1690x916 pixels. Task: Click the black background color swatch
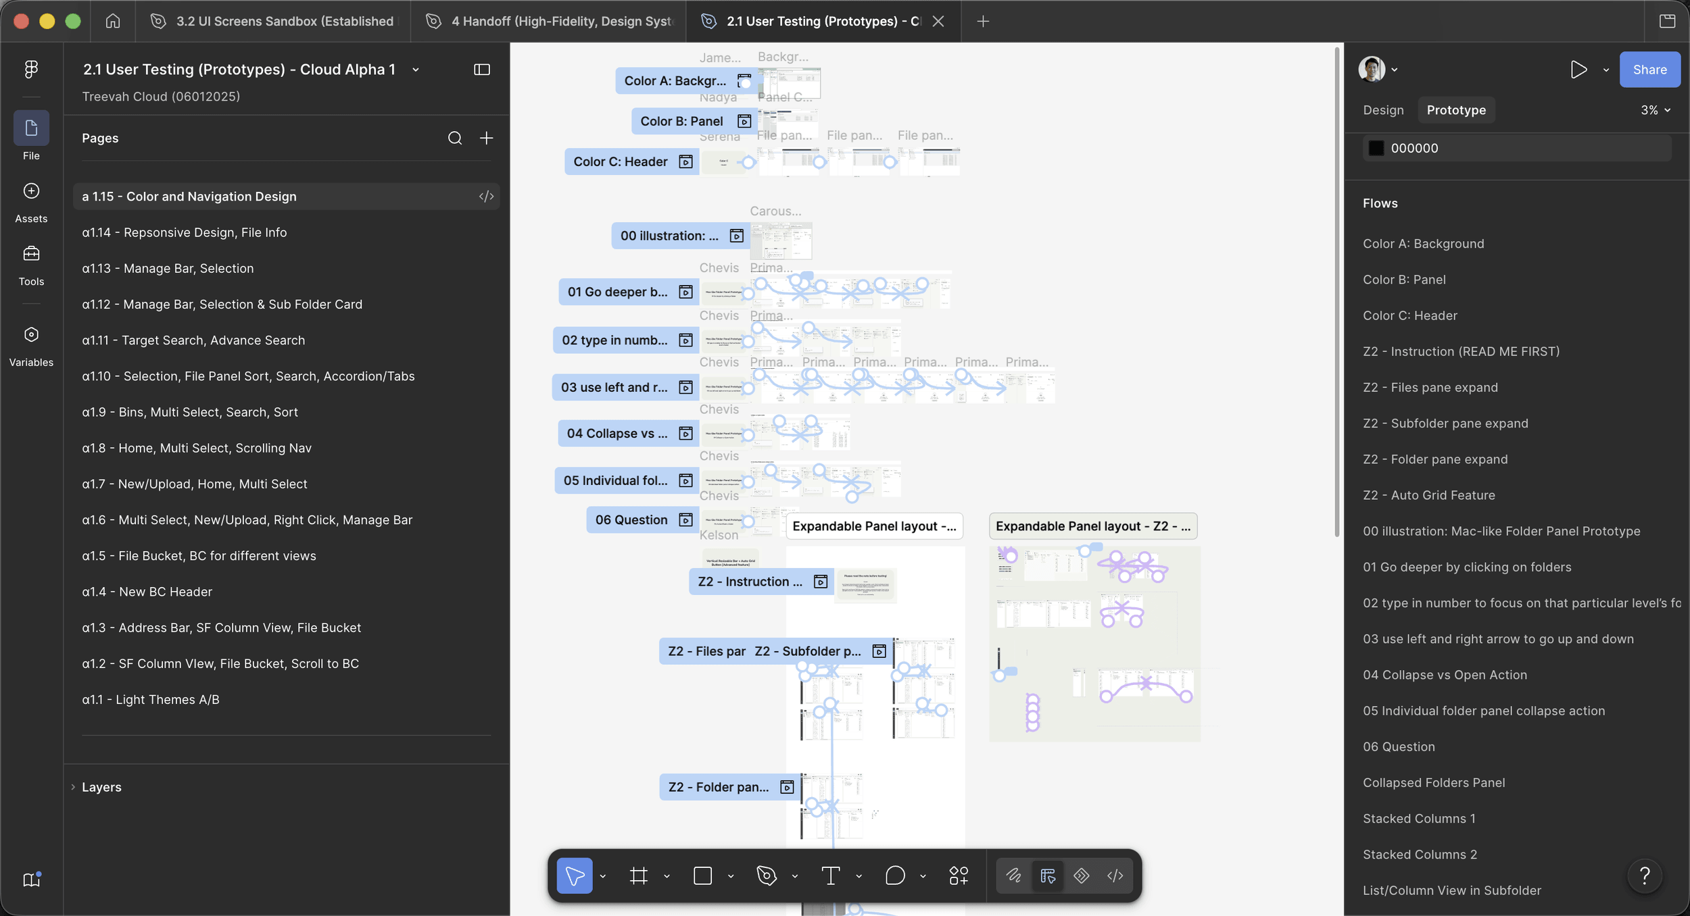click(1376, 148)
